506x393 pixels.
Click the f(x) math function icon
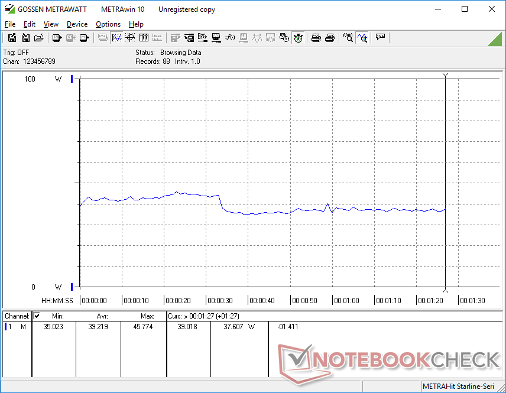(230, 38)
